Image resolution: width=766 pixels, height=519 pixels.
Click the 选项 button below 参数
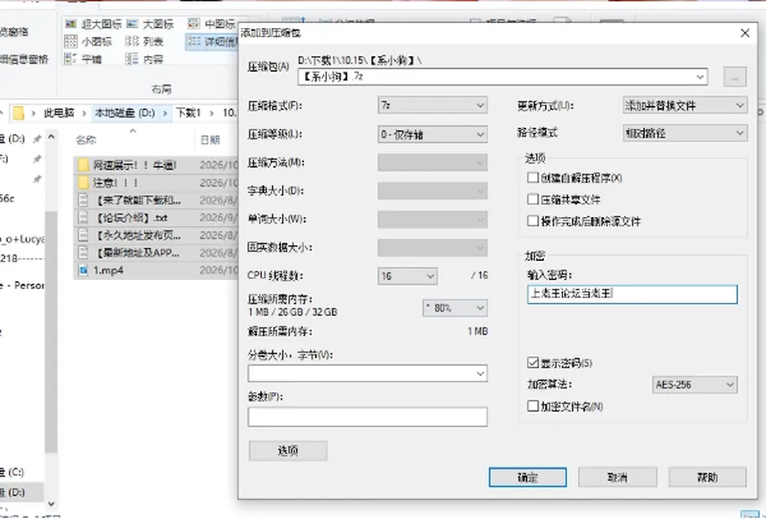click(288, 450)
